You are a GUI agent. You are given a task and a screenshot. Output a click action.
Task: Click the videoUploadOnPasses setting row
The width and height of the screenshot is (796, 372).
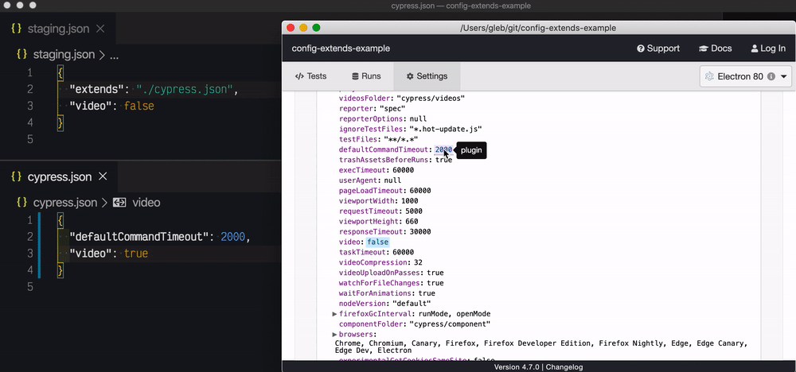391,273
